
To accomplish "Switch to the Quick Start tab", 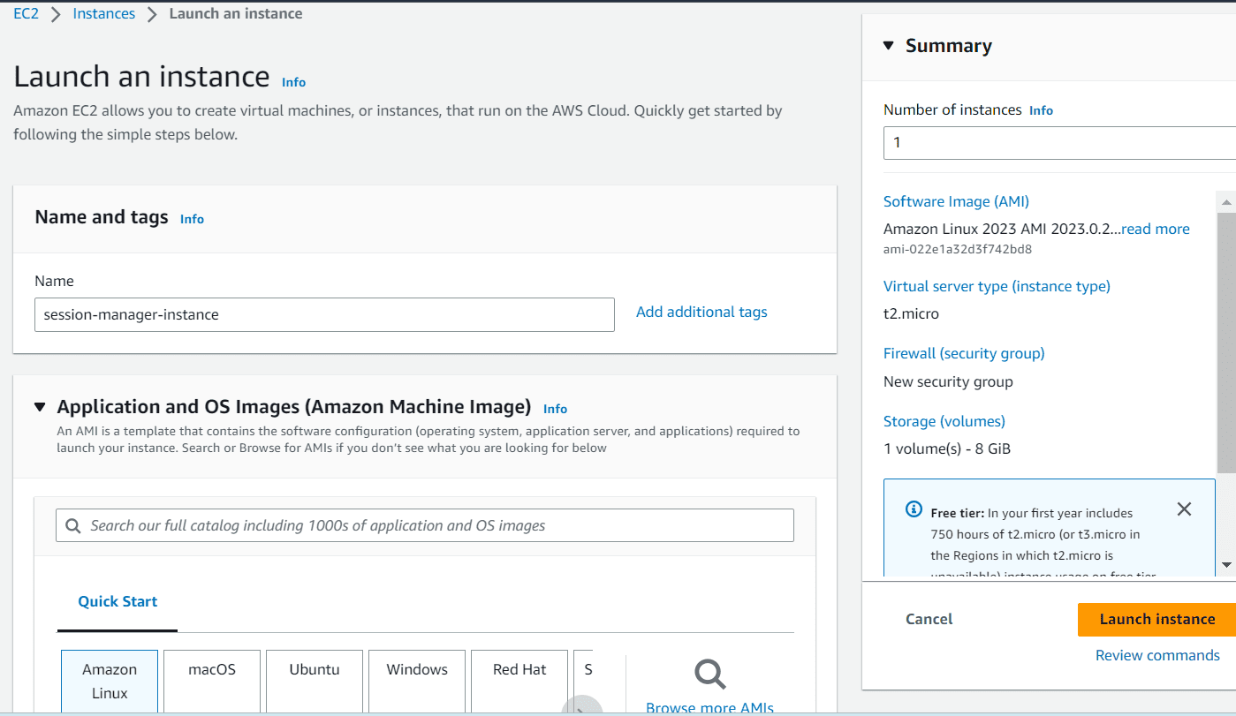I will pyautogui.click(x=118, y=601).
